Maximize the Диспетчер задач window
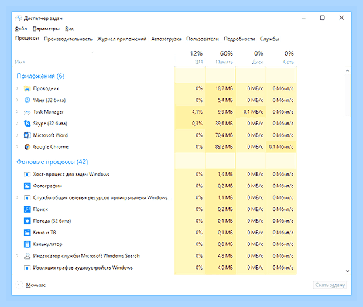363x307 pixels. (x=322, y=18)
